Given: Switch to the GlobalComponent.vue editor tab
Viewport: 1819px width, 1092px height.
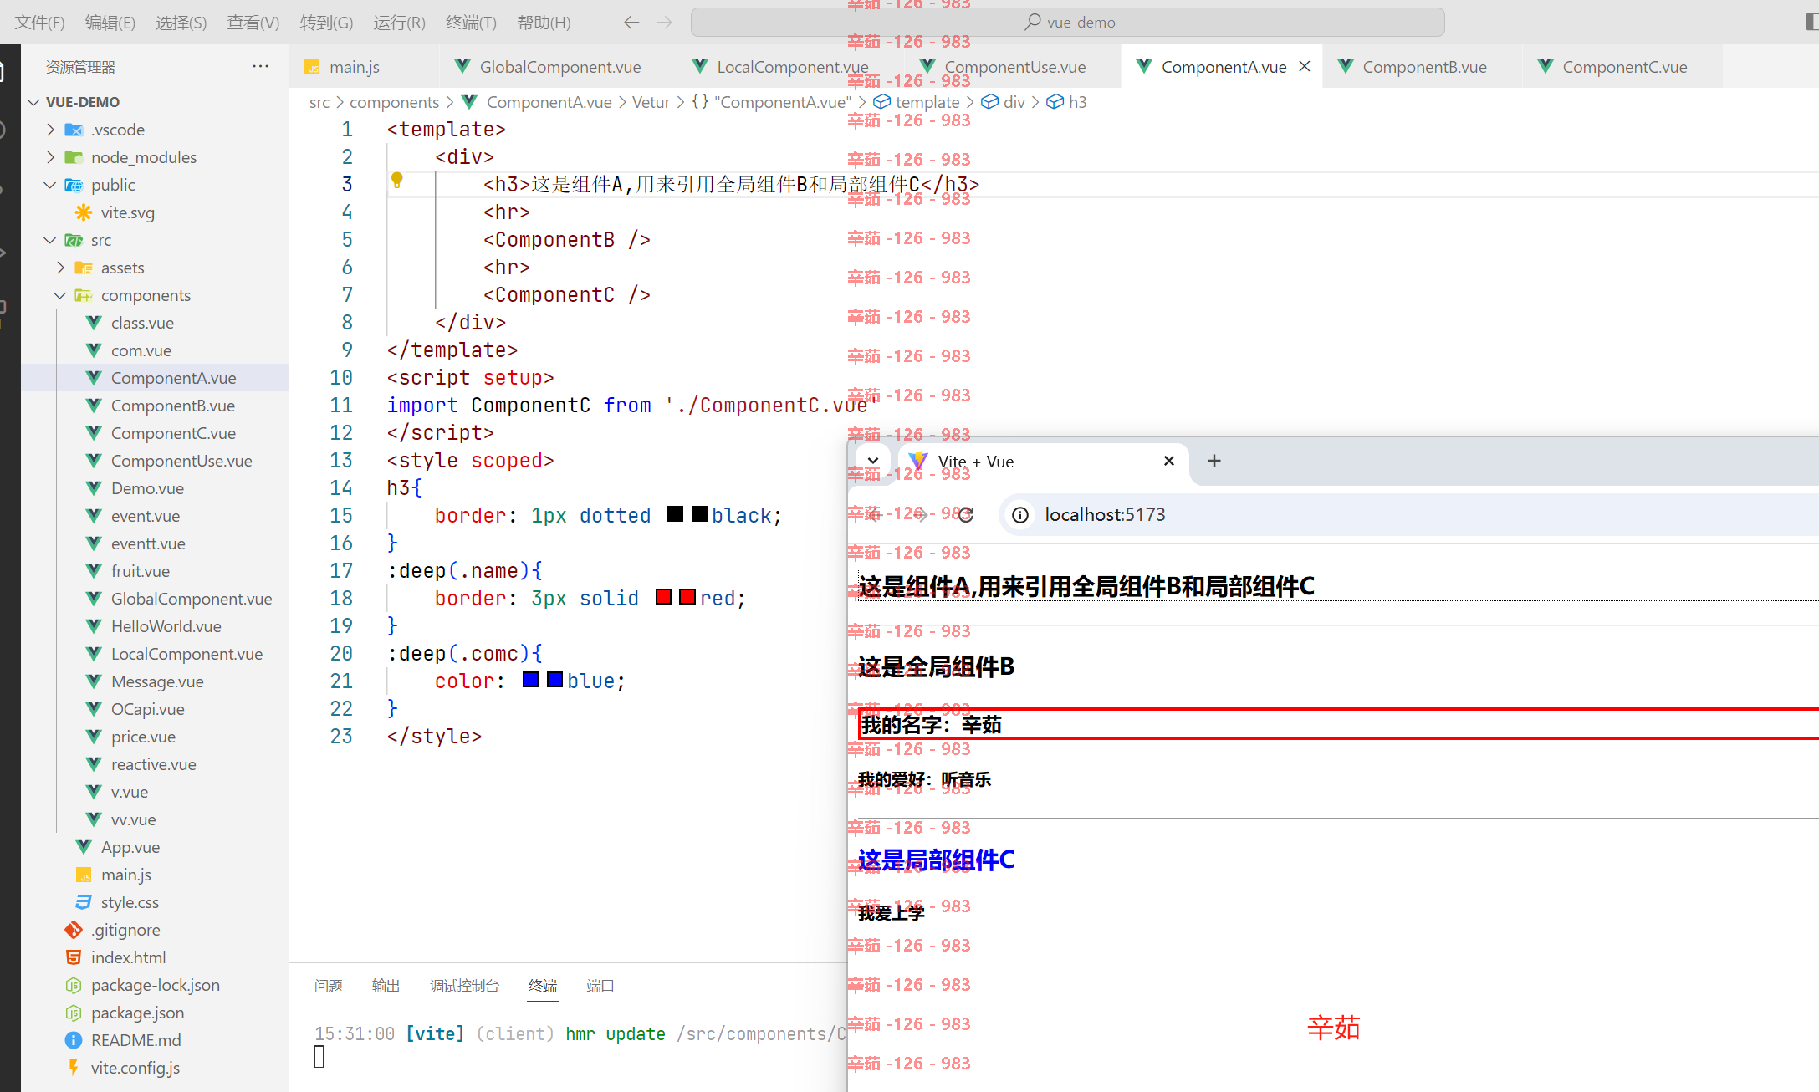Looking at the screenshot, I should pos(560,67).
